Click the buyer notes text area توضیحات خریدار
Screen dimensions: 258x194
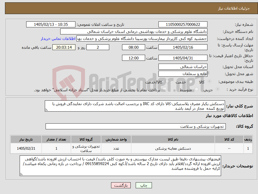tap(120, 166)
